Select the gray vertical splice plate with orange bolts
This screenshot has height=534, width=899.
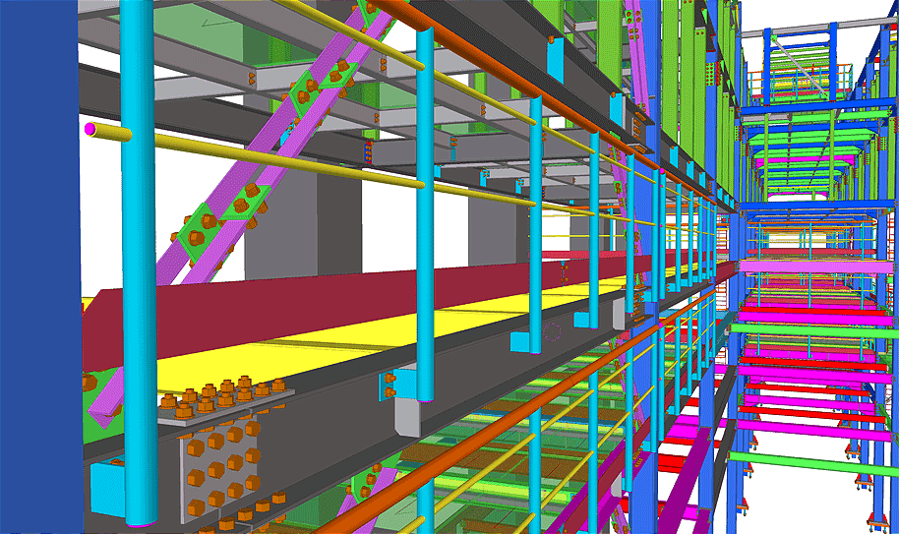coord(220,470)
